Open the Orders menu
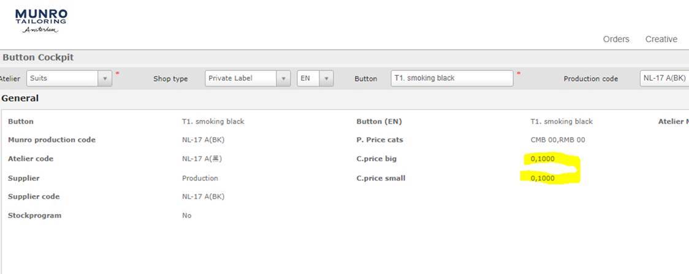689x274 pixels. [x=615, y=39]
